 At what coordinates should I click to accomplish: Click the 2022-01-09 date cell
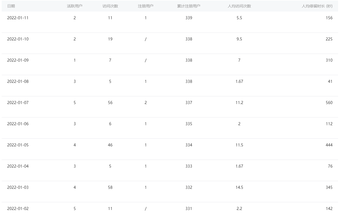tap(18, 60)
